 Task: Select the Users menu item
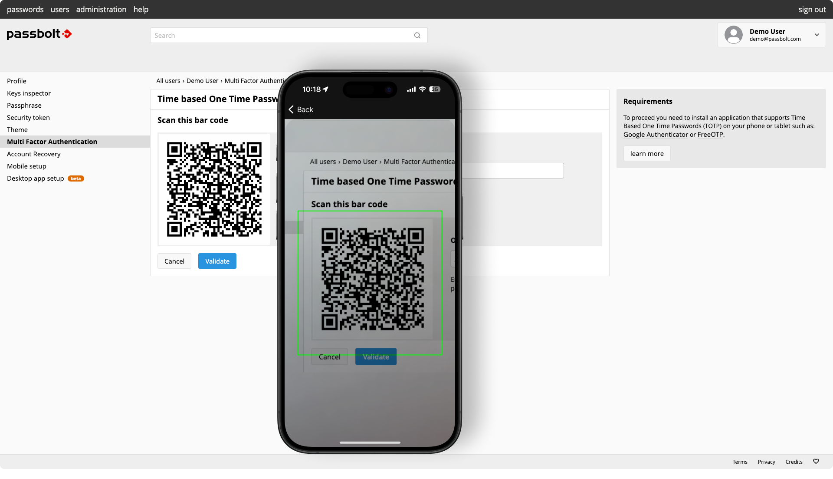[x=59, y=9]
